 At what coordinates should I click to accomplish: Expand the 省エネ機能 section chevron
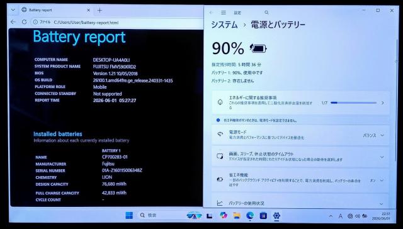coord(382,180)
